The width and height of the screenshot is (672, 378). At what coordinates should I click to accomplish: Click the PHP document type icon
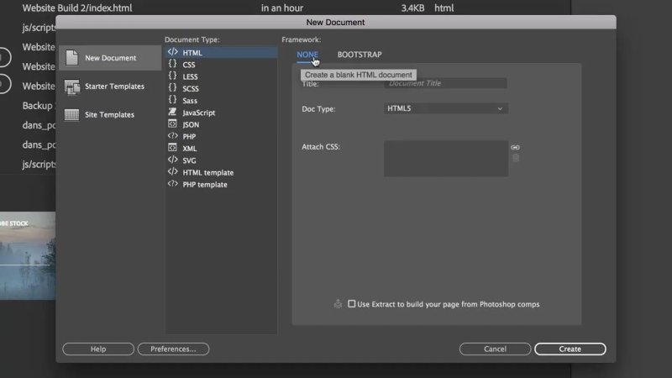coord(173,136)
